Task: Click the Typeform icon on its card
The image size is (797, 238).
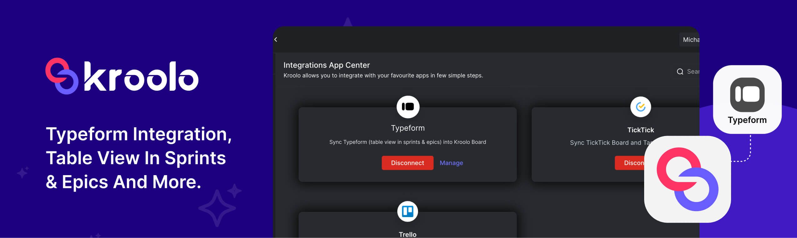Action: coord(408,107)
